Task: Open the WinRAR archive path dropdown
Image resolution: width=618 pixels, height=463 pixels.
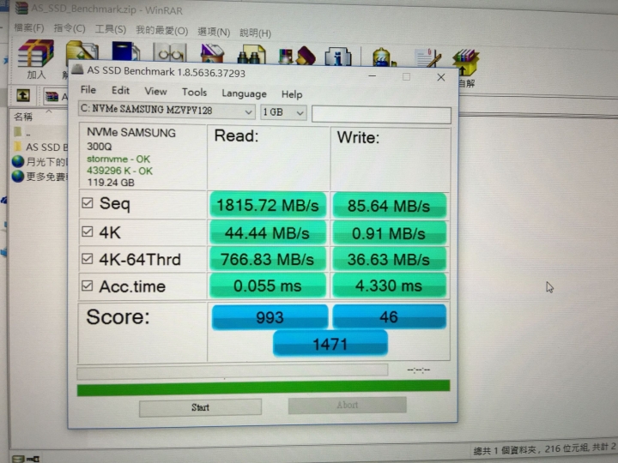Action: pos(55,96)
